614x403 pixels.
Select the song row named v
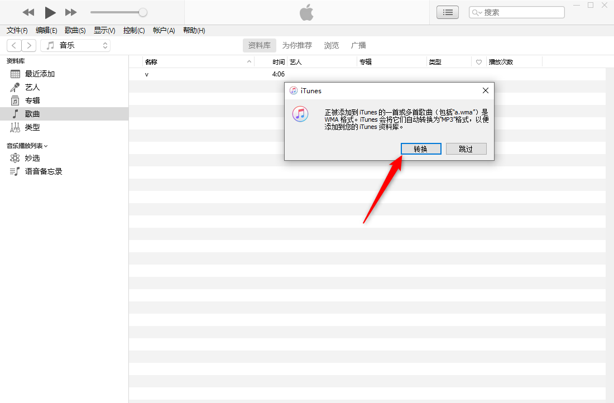[x=367, y=74]
